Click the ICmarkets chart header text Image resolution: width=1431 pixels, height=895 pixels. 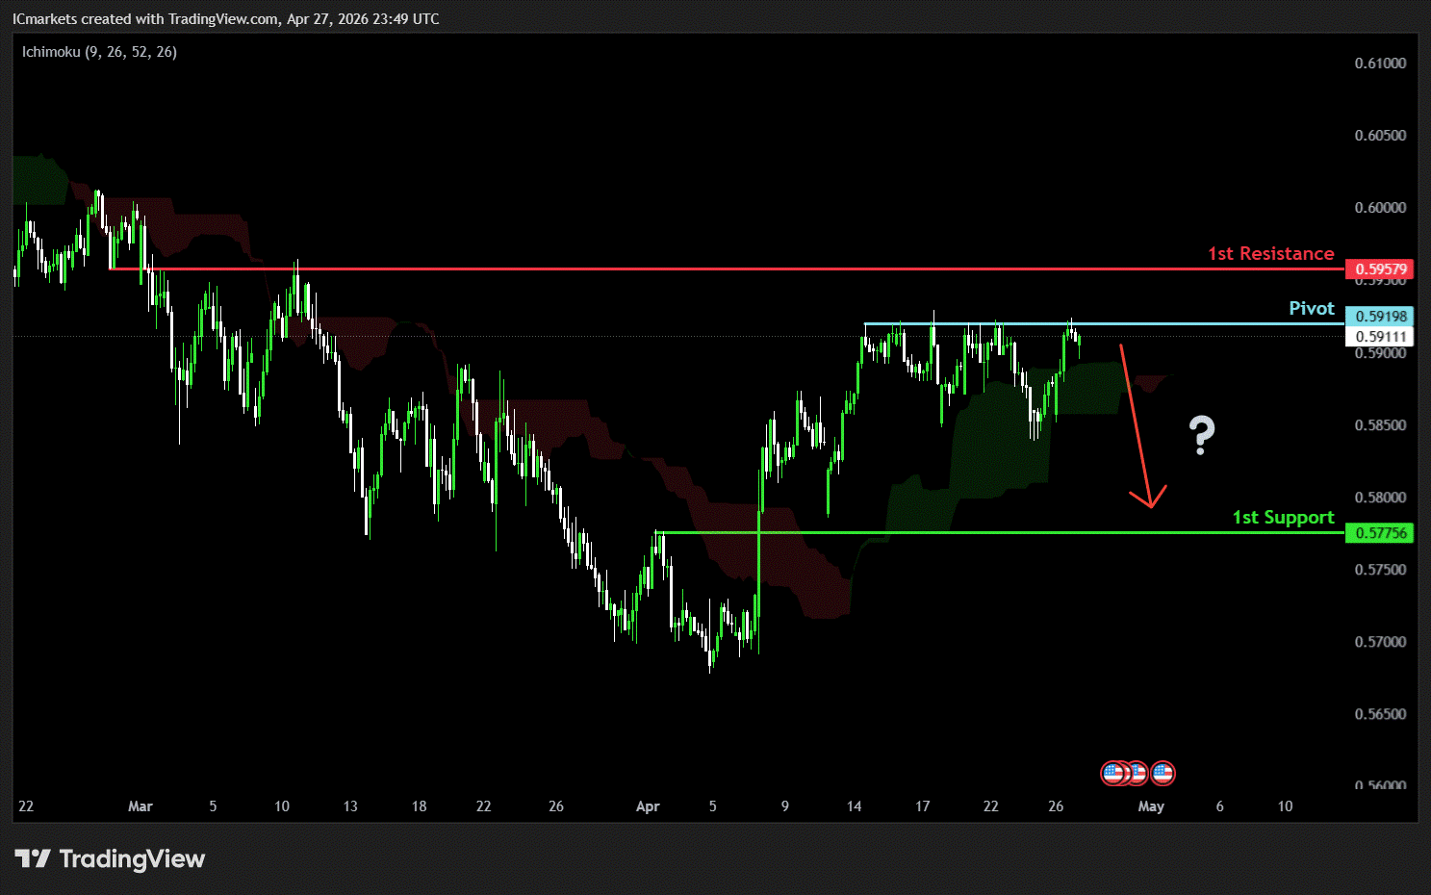pyautogui.click(x=225, y=19)
